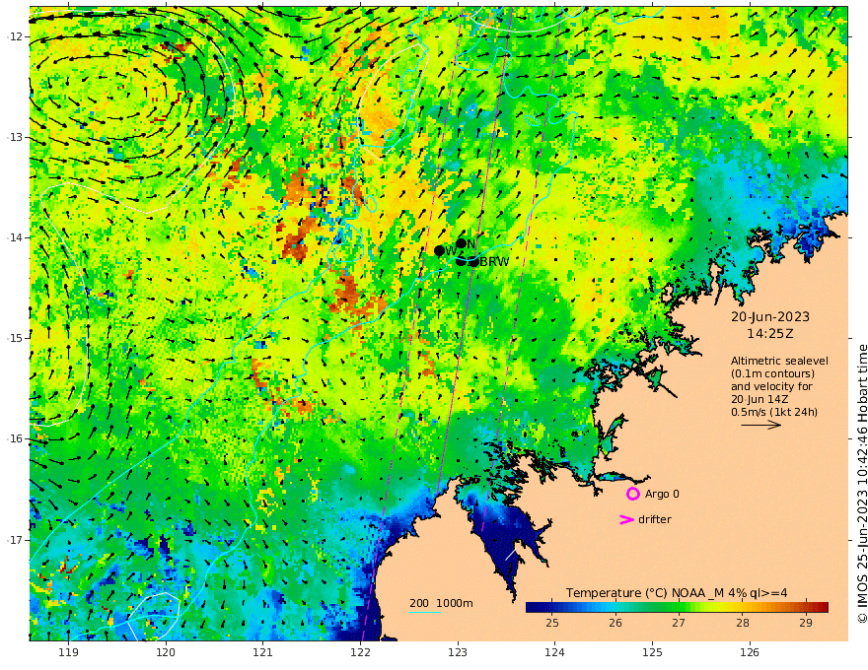This screenshot has height=670, width=868.
Task: Click the BRW station label
Action: coord(494,262)
